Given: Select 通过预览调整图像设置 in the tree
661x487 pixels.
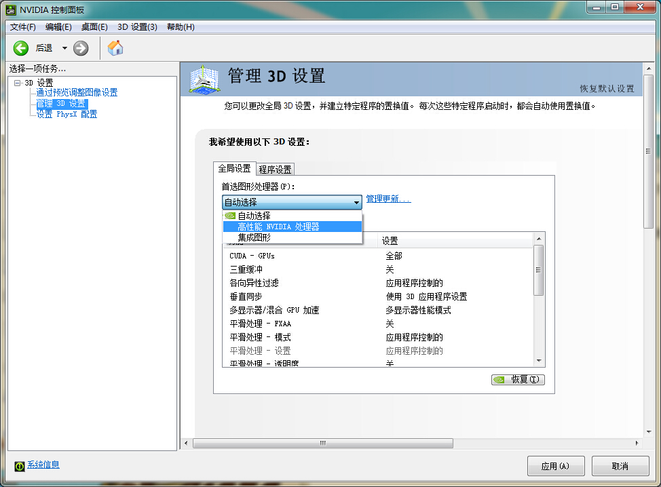Looking at the screenshot, I should [x=77, y=92].
